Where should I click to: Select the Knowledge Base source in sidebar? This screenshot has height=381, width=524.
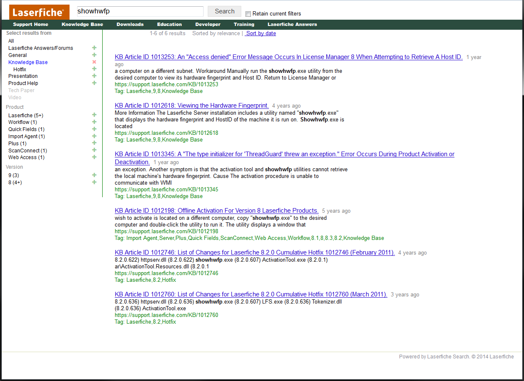pos(28,62)
